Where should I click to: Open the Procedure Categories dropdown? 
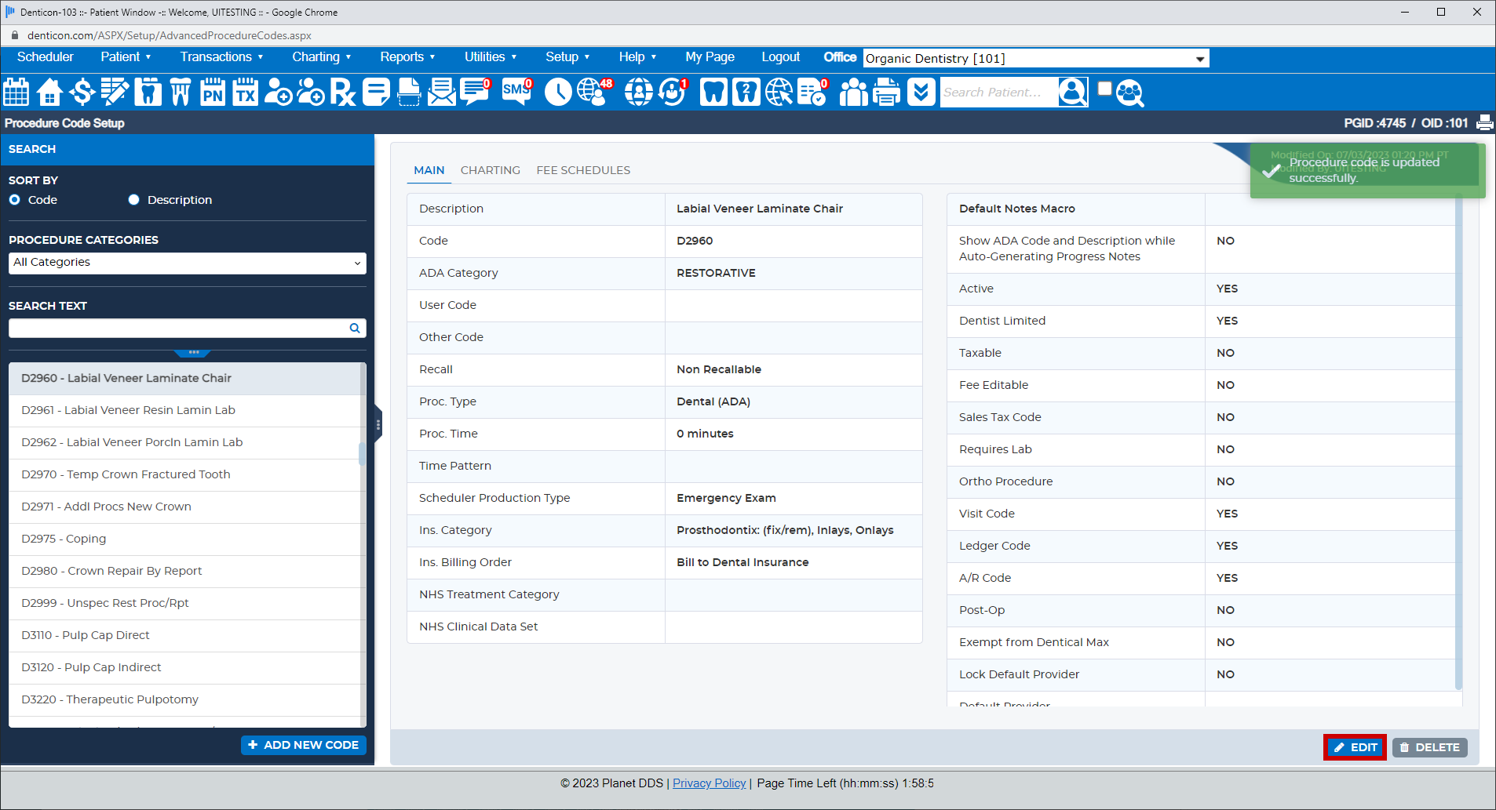[x=187, y=262]
